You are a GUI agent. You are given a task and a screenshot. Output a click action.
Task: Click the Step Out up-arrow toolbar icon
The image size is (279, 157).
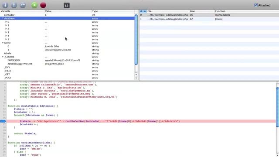coord(14,5)
